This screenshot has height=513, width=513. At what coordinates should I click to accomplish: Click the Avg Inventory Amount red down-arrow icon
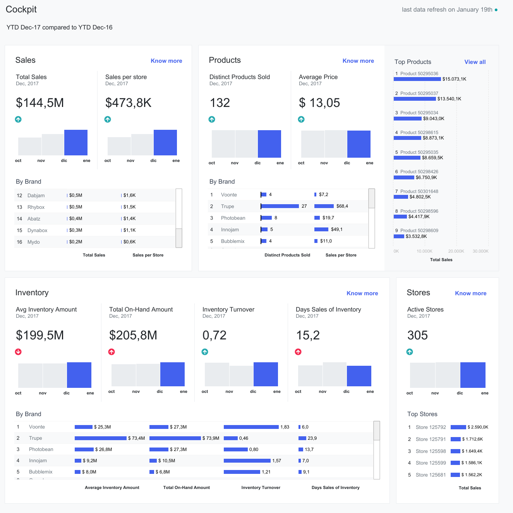click(18, 352)
